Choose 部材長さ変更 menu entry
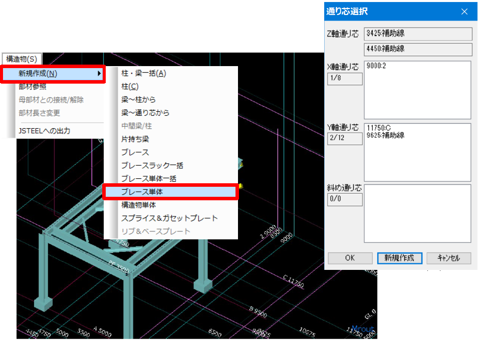Viewport: 478px width, 341px height. tap(39, 113)
